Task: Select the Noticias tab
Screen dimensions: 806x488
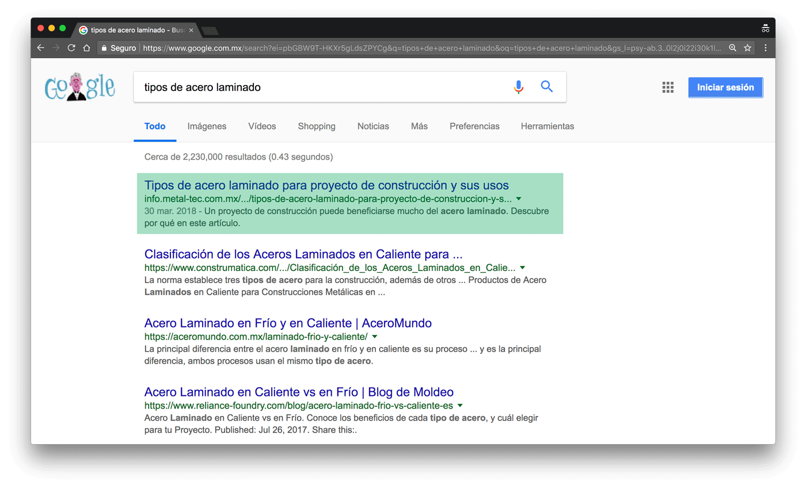Action: click(373, 126)
